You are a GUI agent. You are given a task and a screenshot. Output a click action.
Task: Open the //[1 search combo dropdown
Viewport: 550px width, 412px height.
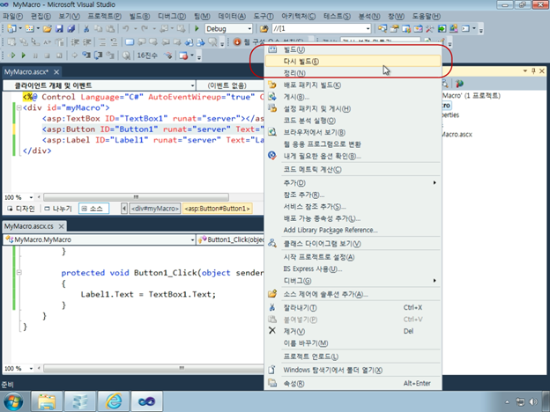pos(368,29)
